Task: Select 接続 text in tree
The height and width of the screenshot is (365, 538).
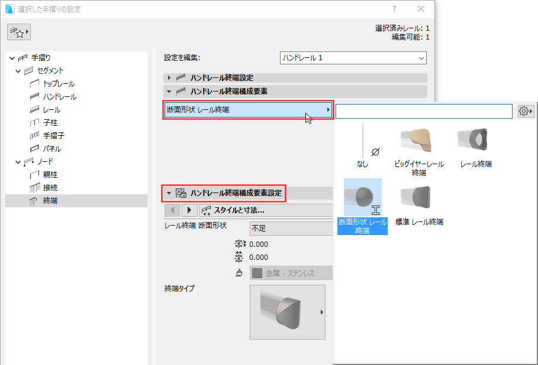Action: point(50,188)
